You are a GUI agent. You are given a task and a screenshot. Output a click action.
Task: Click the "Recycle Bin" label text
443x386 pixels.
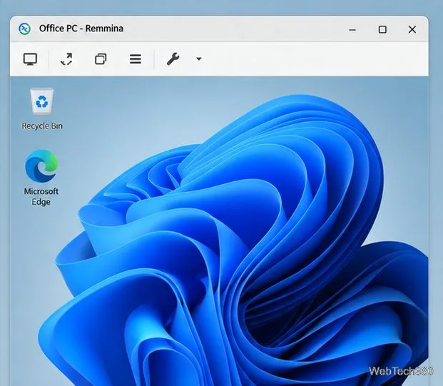[42, 126]
